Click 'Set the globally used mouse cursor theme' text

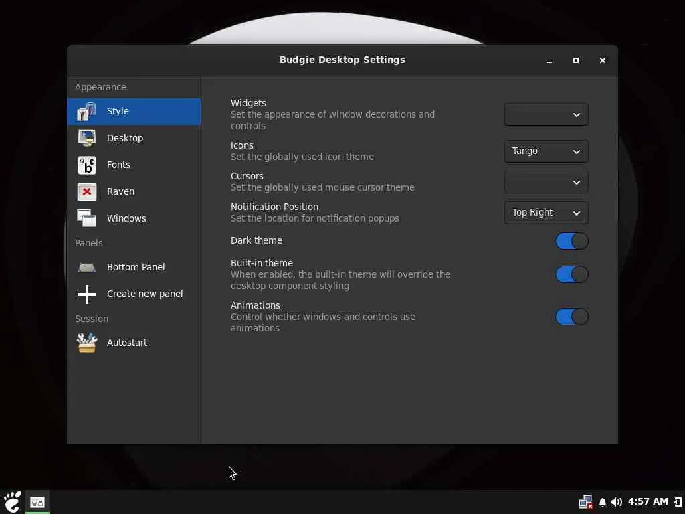[x=322, y=187]
